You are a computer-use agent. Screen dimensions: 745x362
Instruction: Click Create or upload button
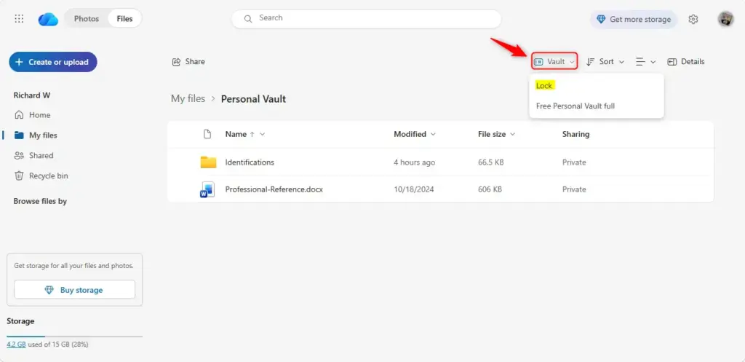coord(52,62)
